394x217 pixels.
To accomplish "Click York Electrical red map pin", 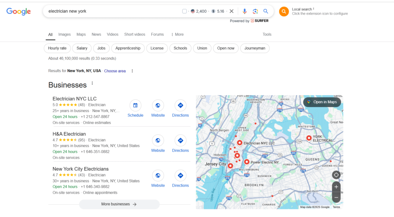I will point(309,138).
